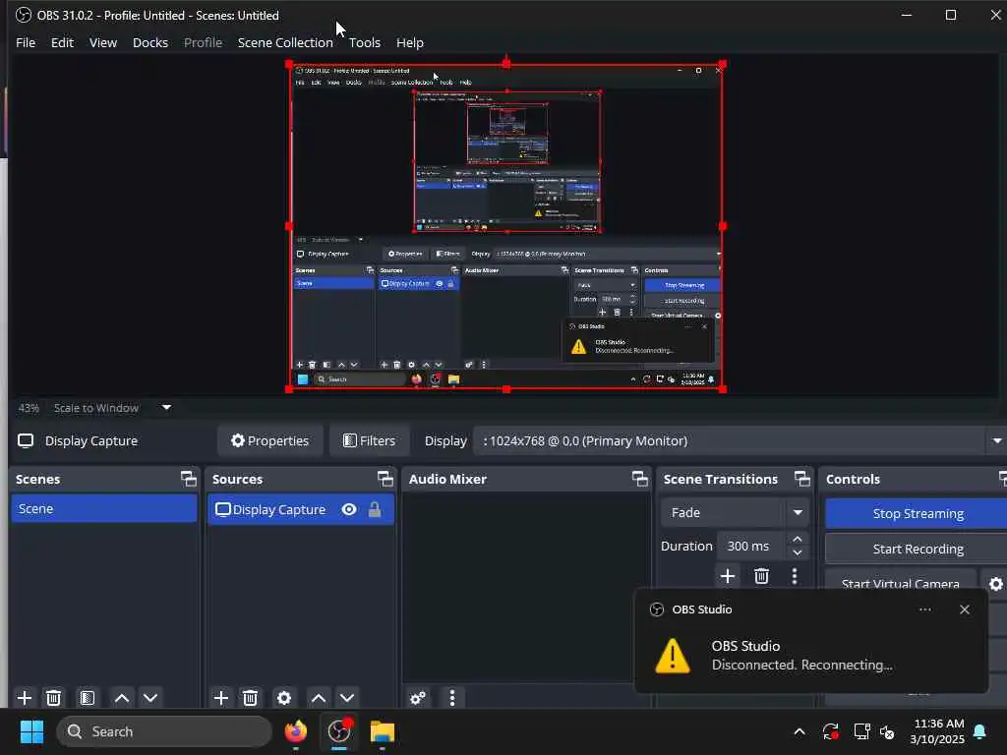Image resolution: width=1007 pixels, height=755 pixels.
Task: Click Stop Streaming button
Action: click(x=918, y=513)
